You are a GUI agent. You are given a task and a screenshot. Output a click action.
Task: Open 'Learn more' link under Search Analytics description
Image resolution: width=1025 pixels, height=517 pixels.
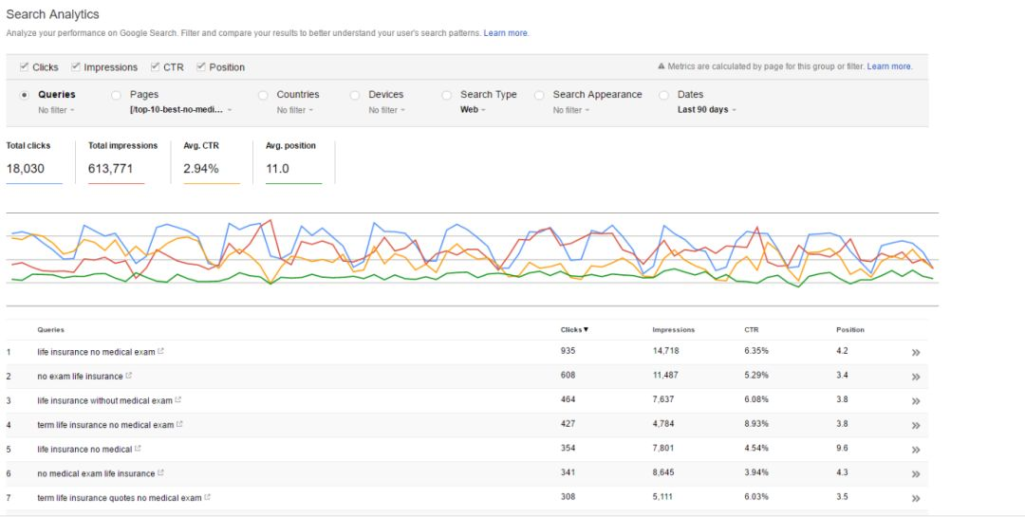(506, 33)
